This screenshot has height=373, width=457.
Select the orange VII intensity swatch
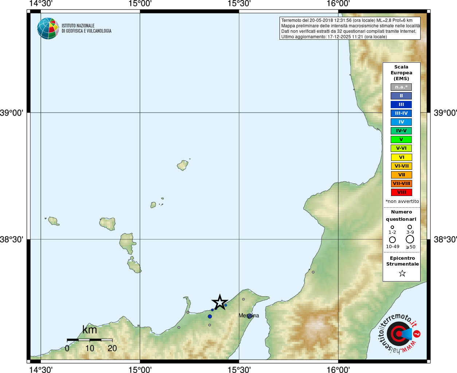click(x=401, y=175)
